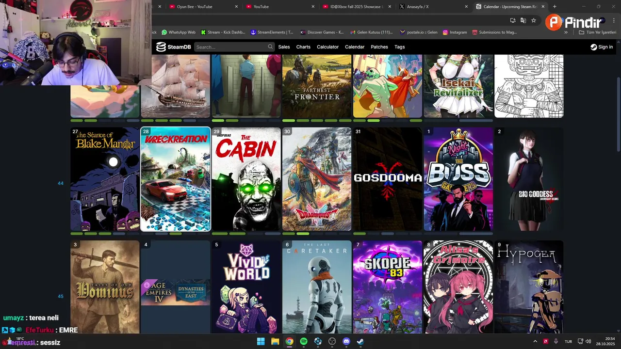
Task: Open the Bio Goddess game card
Action: coord(529,179)
